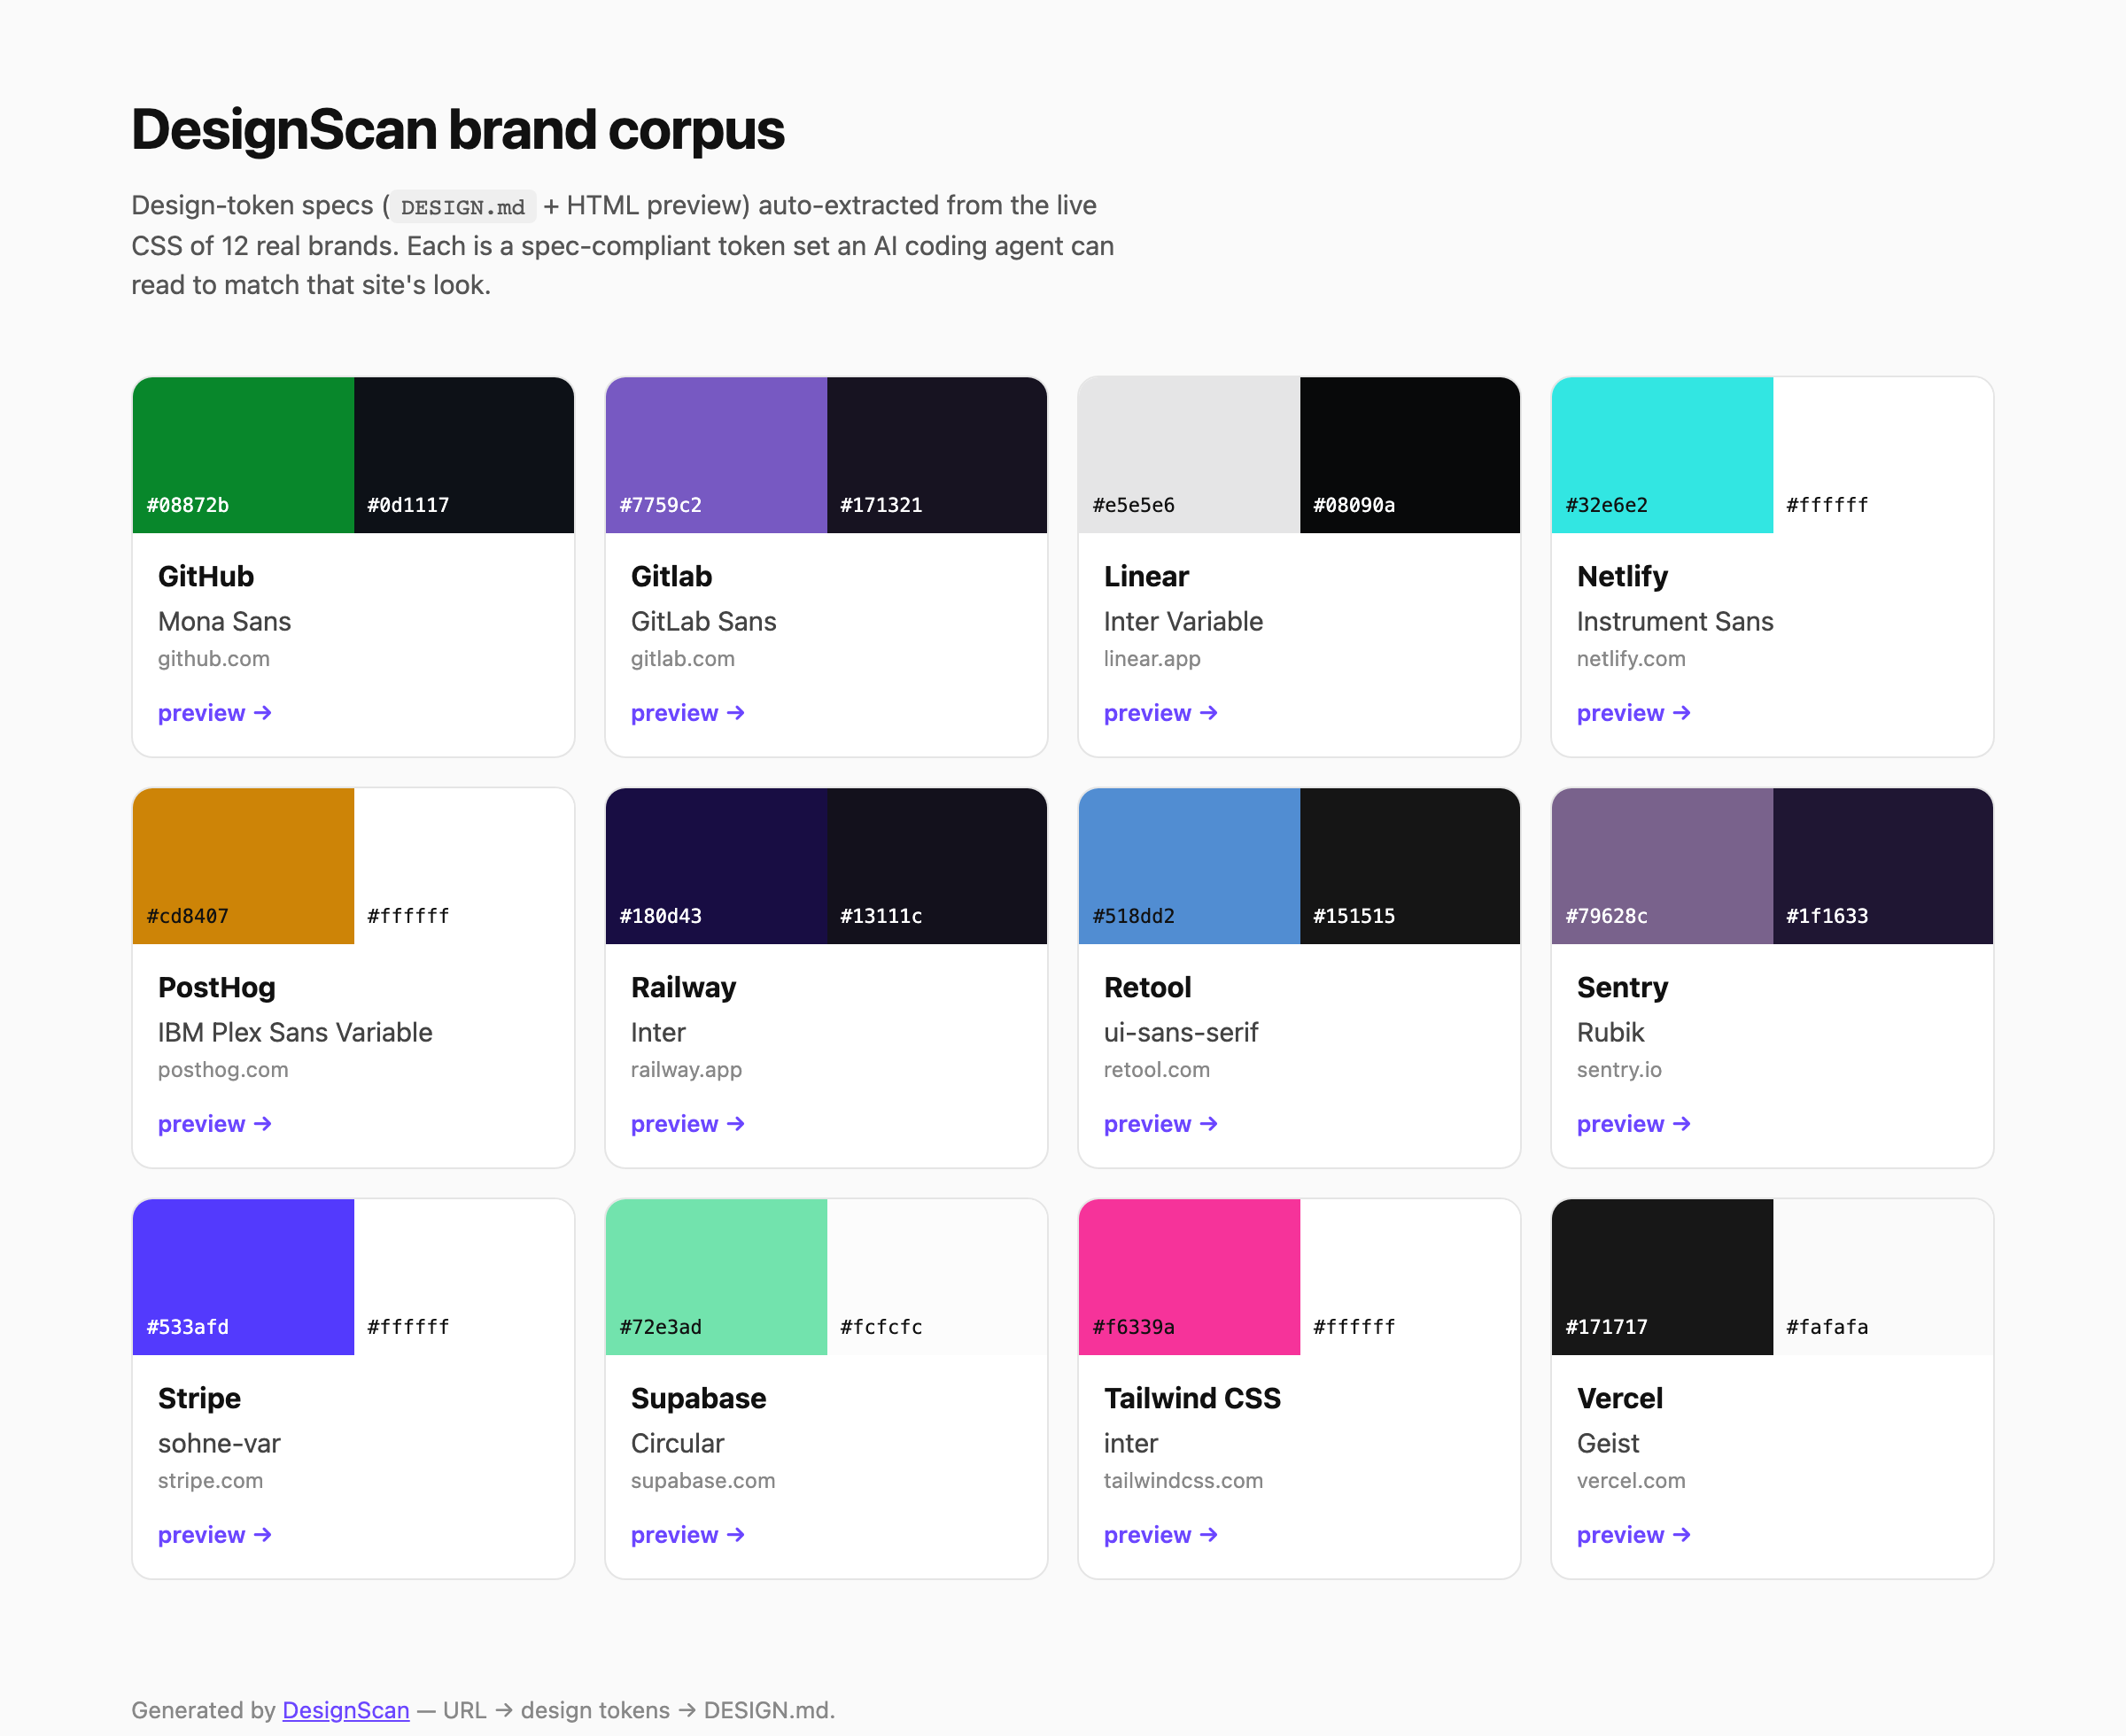This screenshot has width=2126, height=1736.
Task: Open the Tailwind CSS preview link
Action: (x=1161, y=1535)
